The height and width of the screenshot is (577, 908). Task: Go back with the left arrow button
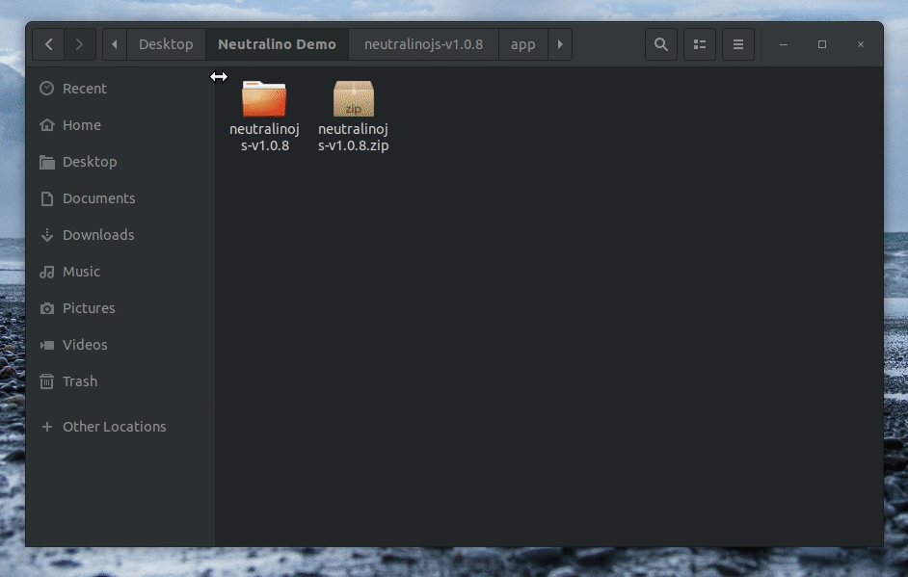(x=48, y=44)
